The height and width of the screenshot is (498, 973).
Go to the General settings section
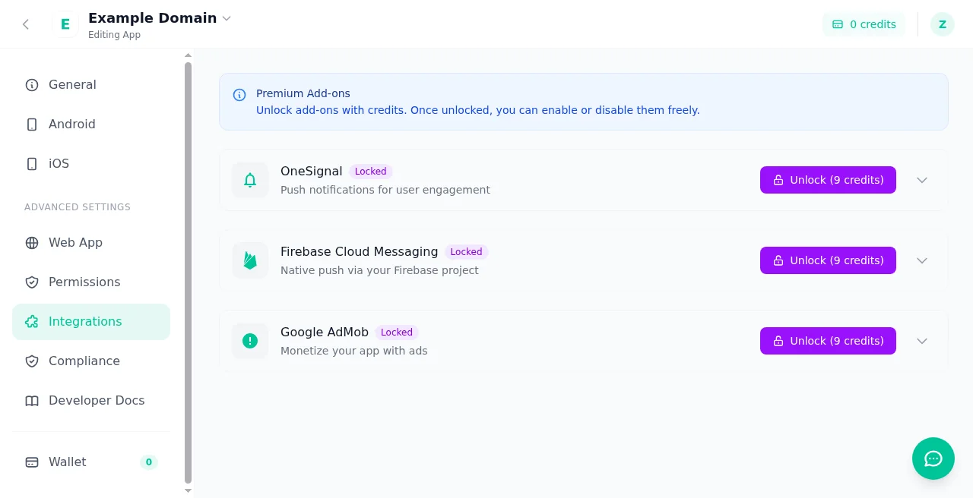click(x=91, y=85)
